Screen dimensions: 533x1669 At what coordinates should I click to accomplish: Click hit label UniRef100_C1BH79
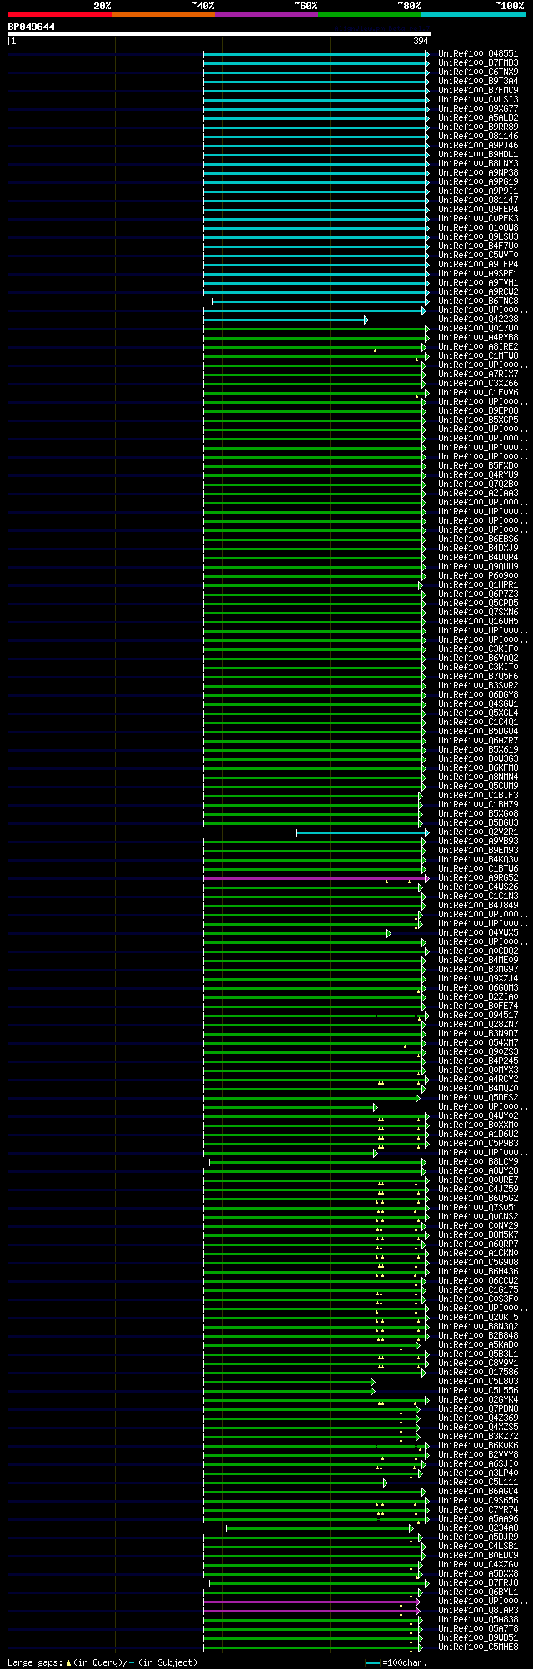tap(478, 804)
